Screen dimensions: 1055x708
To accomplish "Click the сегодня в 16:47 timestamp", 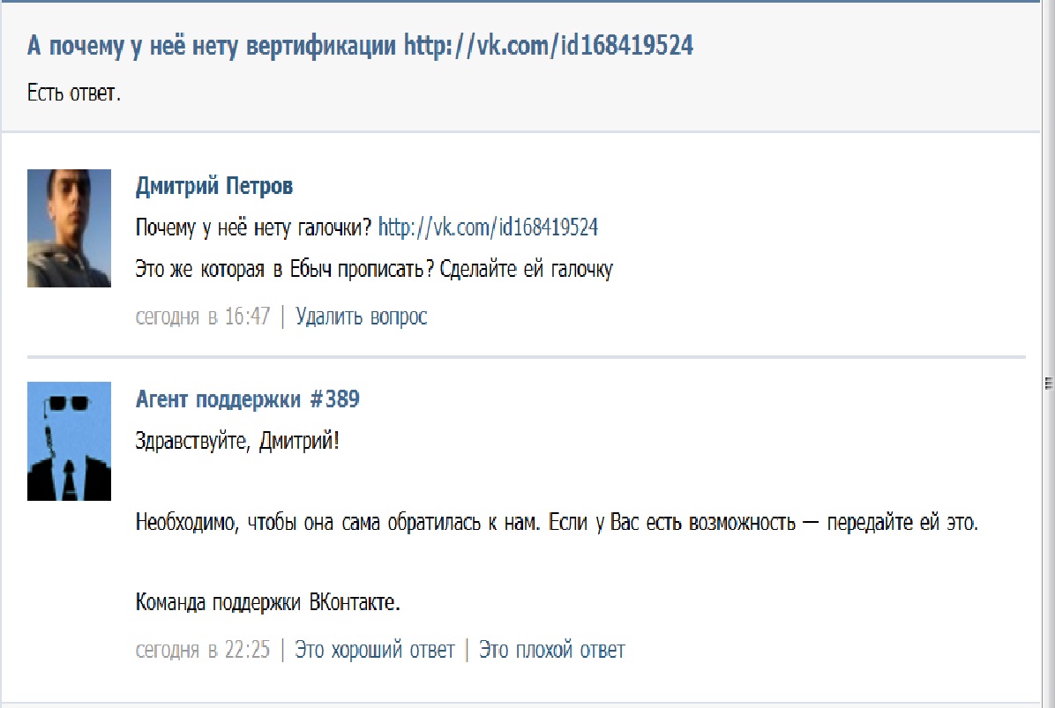I will pyautogui.click(x=202, y=317).
